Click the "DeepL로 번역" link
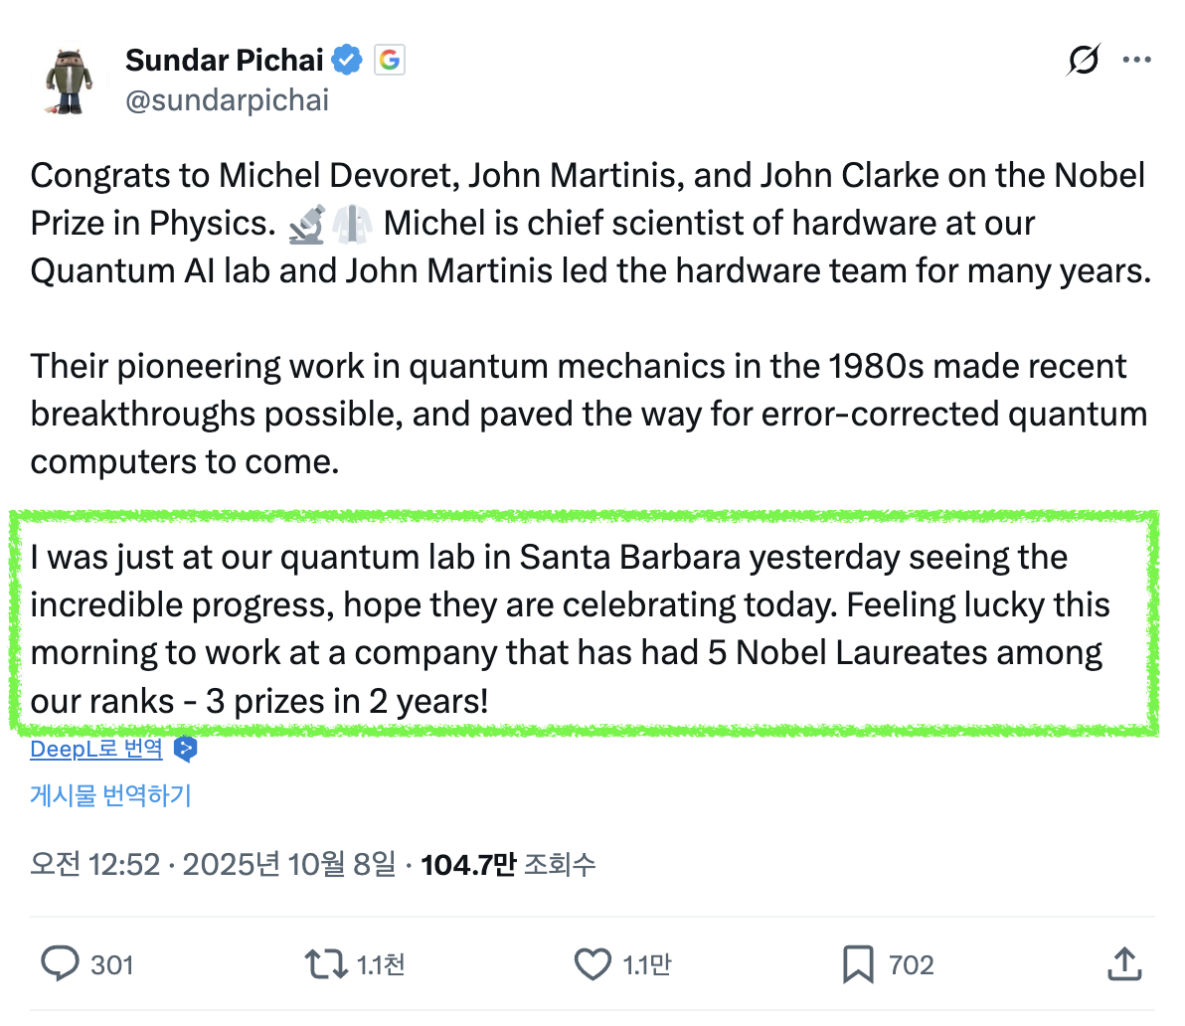This screenshot has width=1185, height=1026. click(x=96, y=749)
